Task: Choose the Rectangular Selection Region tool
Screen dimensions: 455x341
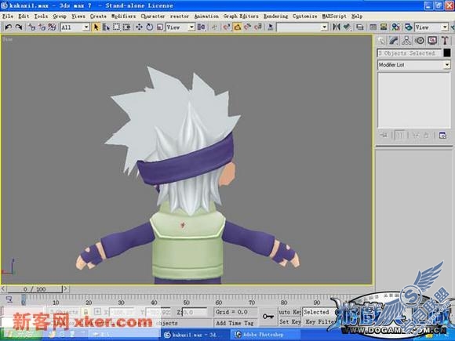Action: tap(116, 27)
